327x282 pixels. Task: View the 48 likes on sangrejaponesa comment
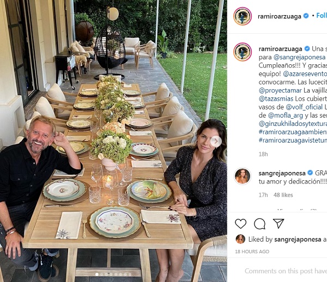283,195
